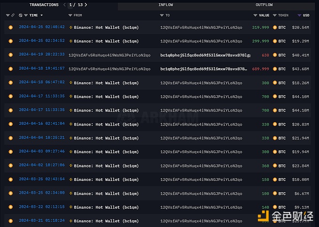The width and height of the screenshot is (319, 227).
Task: Open Binance Hot Wallet sender in 2024-04-25 02:40:42 row
Action: click(x=106, y=27)
